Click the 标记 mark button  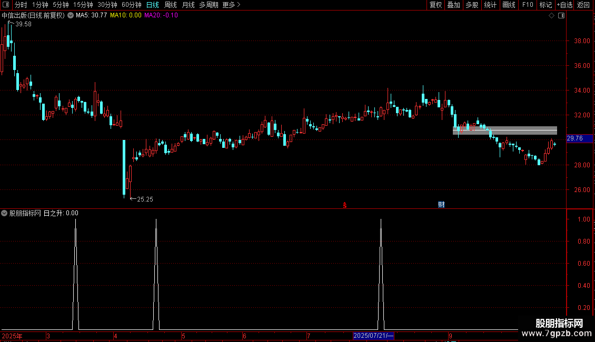(546, 5)
